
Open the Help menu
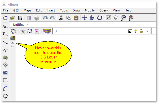tap(128, 10)
